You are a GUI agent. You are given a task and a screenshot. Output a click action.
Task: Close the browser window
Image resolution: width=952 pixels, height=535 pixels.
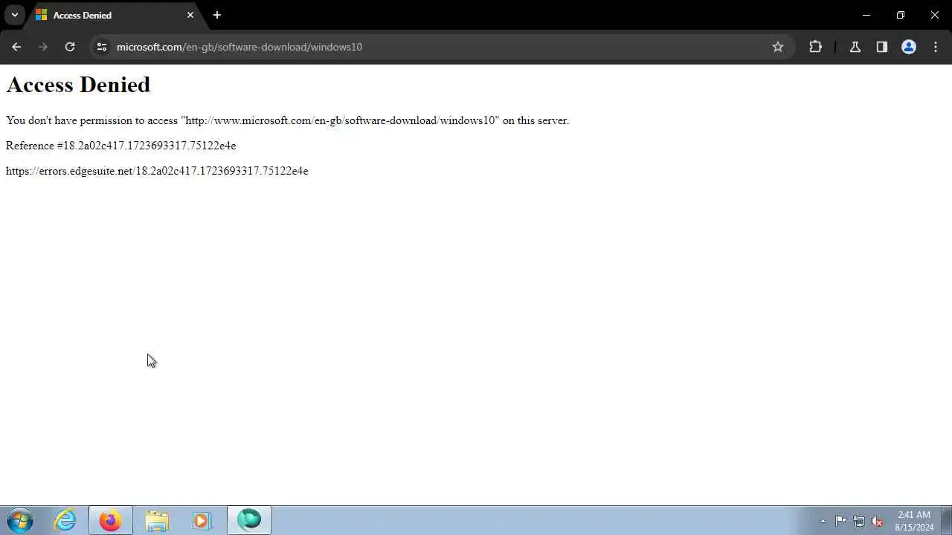point(935,15)
